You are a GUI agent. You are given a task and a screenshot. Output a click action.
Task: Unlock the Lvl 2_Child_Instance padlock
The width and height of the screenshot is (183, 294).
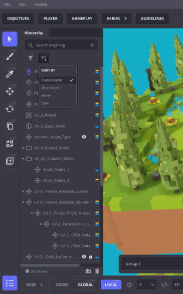(x=90, y=256)
